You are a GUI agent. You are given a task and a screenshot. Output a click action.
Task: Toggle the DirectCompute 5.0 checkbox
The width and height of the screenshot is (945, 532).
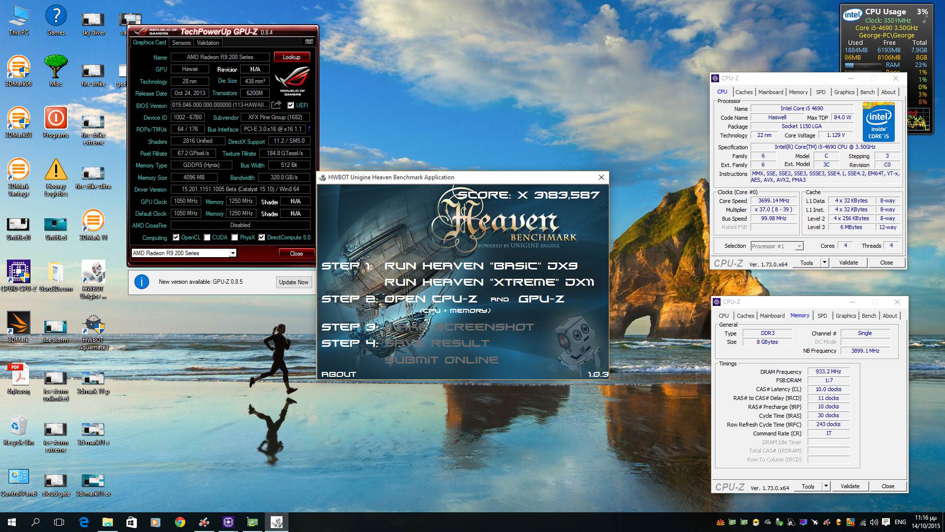262,237
